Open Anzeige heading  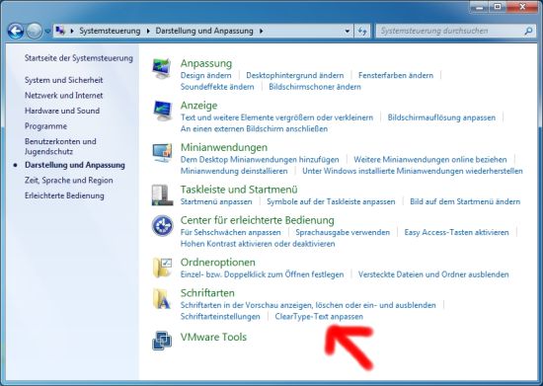pos(198,106)
